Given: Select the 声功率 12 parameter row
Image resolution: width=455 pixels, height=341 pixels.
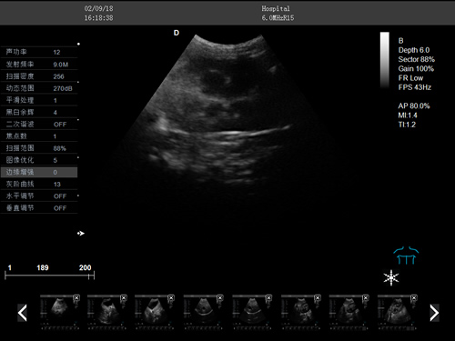Looking at the screenshot, I should pos(39,52).
